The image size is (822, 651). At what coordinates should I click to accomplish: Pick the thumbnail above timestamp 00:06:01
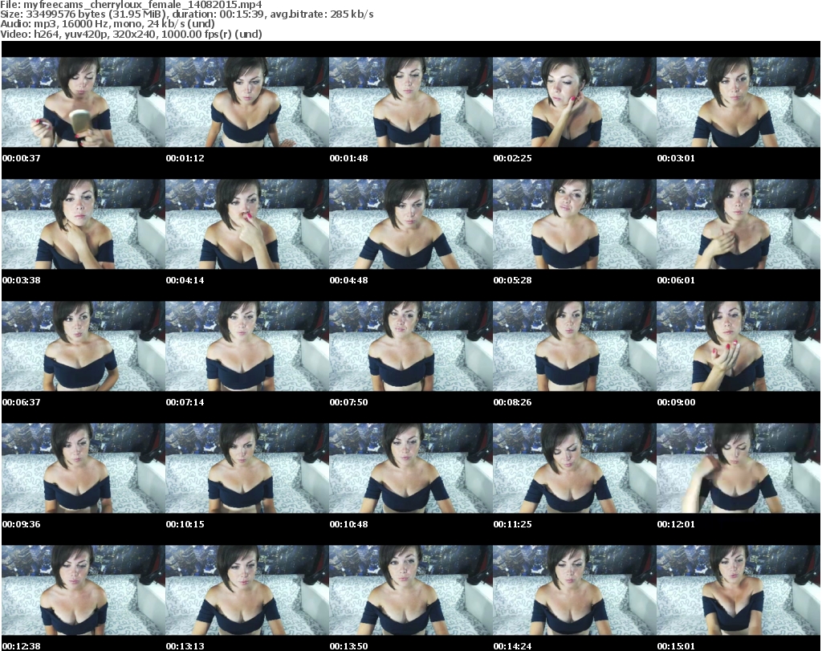point(739,224)
